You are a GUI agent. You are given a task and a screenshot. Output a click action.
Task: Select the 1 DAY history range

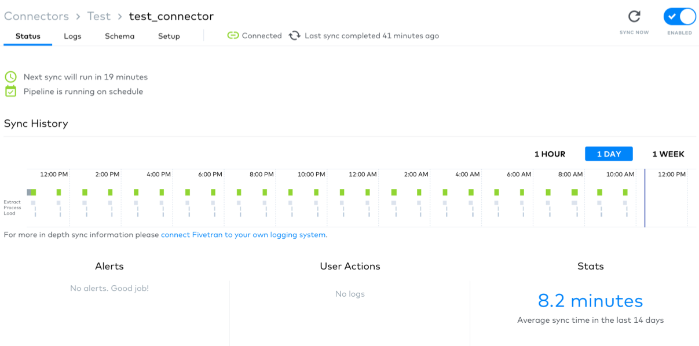(609, 154)
